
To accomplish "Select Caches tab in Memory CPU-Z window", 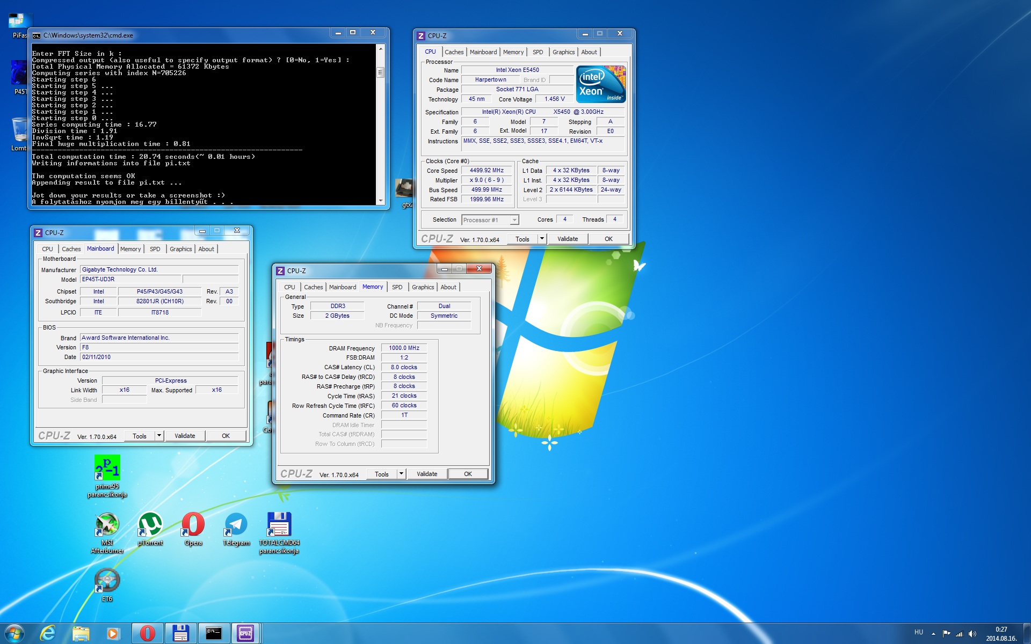I will point(314,287).
